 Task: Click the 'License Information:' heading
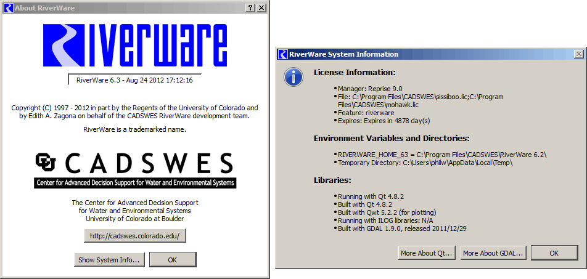[x=355, y=72]
